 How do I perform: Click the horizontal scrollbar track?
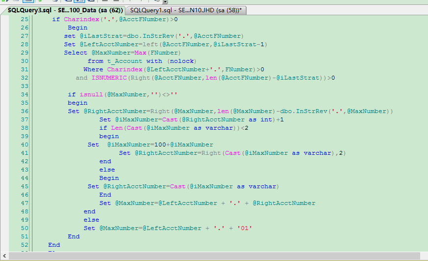(214, 256)
